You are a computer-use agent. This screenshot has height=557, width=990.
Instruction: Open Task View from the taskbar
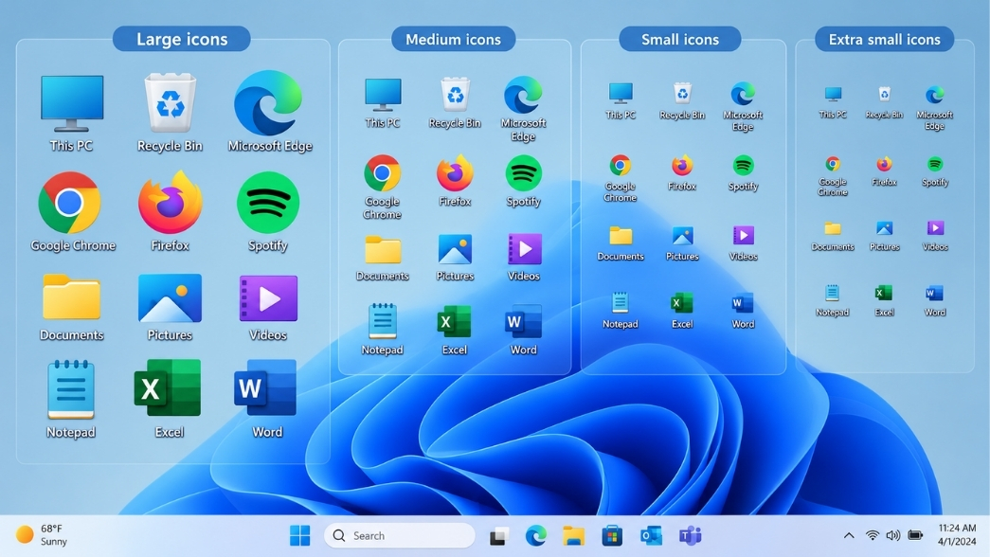click(498, 536)
